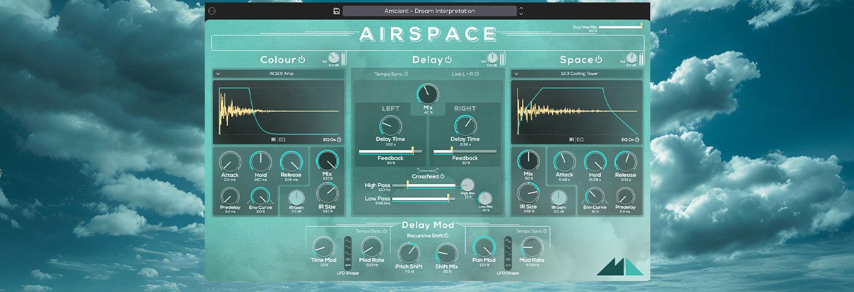Pick the sine wave Time Mod LFO shape
This screenshot has height=292, width=854.
[348, 240]
